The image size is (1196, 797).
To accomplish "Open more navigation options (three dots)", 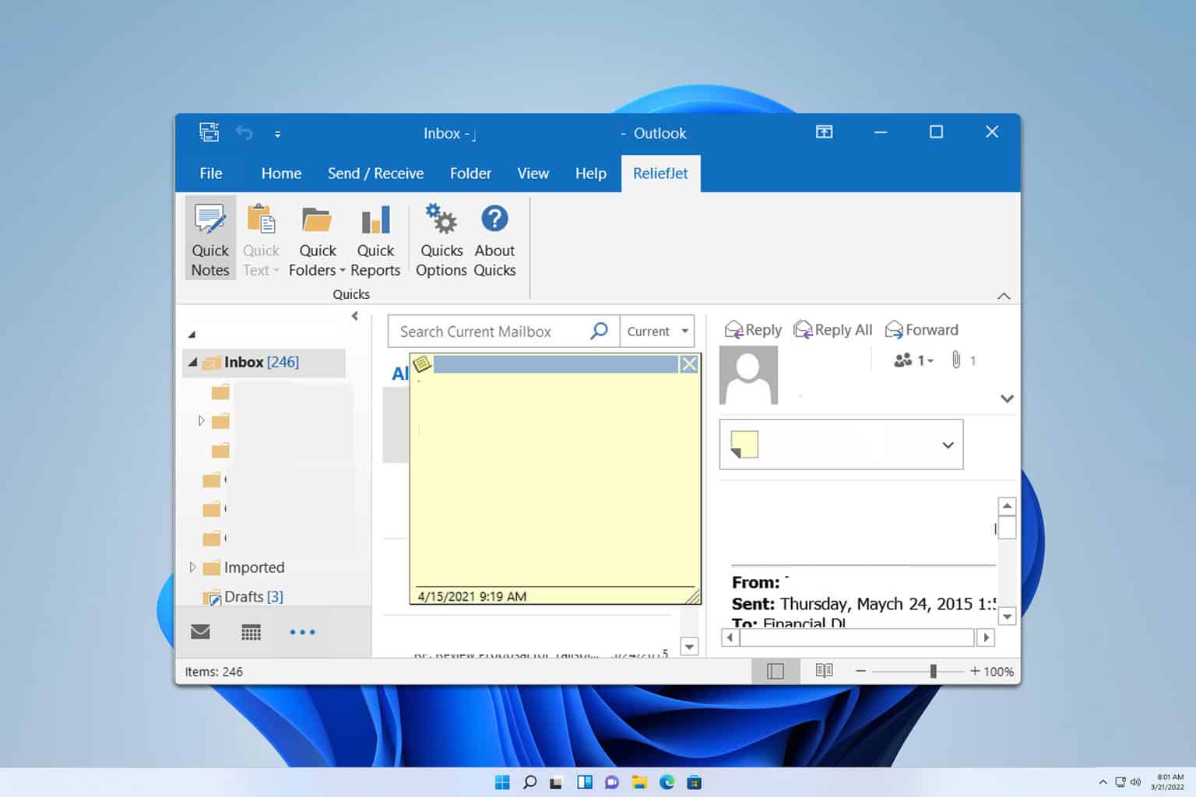I will (302, 632).
